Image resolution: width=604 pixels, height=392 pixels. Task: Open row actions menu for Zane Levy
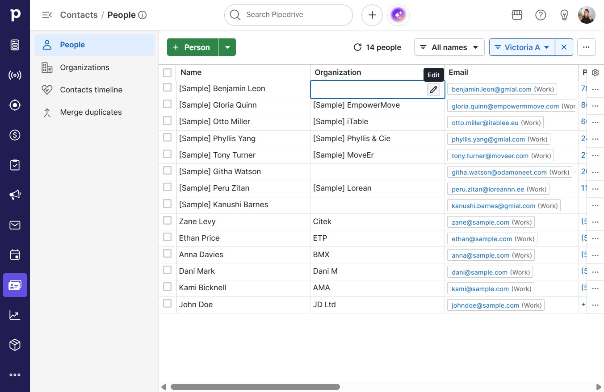coord(595,222)
